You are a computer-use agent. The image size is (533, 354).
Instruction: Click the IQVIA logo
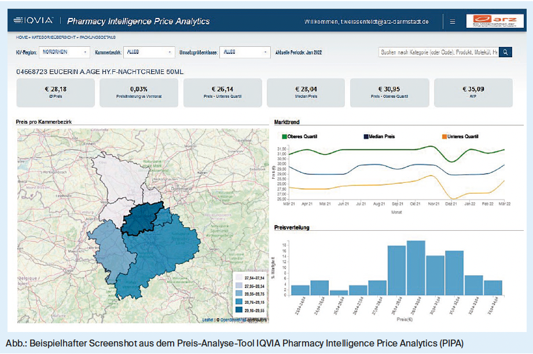pyautogui.click(x=34, y=21)
